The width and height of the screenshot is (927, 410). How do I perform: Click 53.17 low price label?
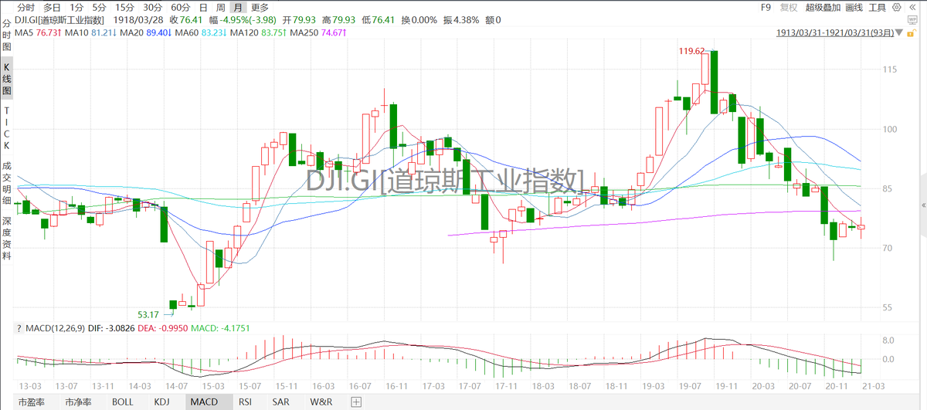148,314
